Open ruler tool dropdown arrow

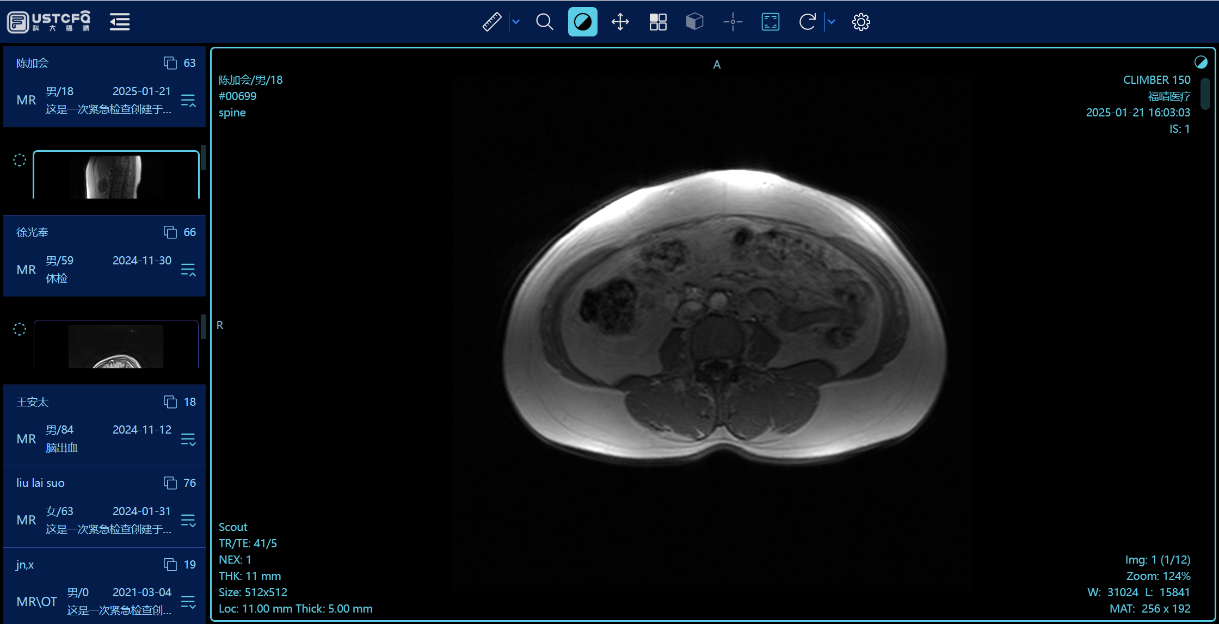pos(516,22)
